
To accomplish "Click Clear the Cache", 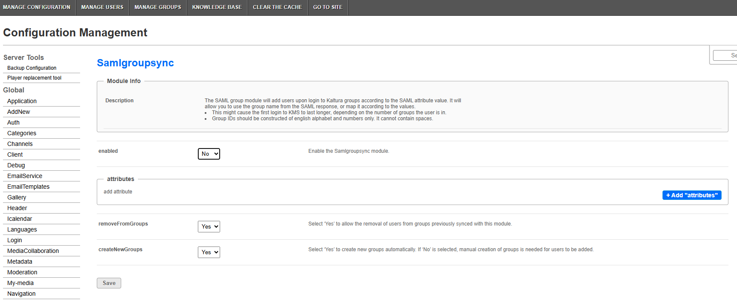I will point(277,7).
